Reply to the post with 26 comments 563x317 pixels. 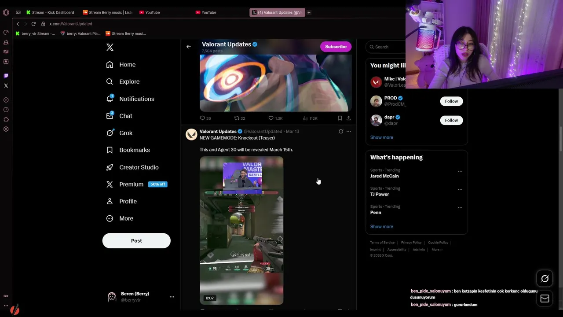pos(205,118)
